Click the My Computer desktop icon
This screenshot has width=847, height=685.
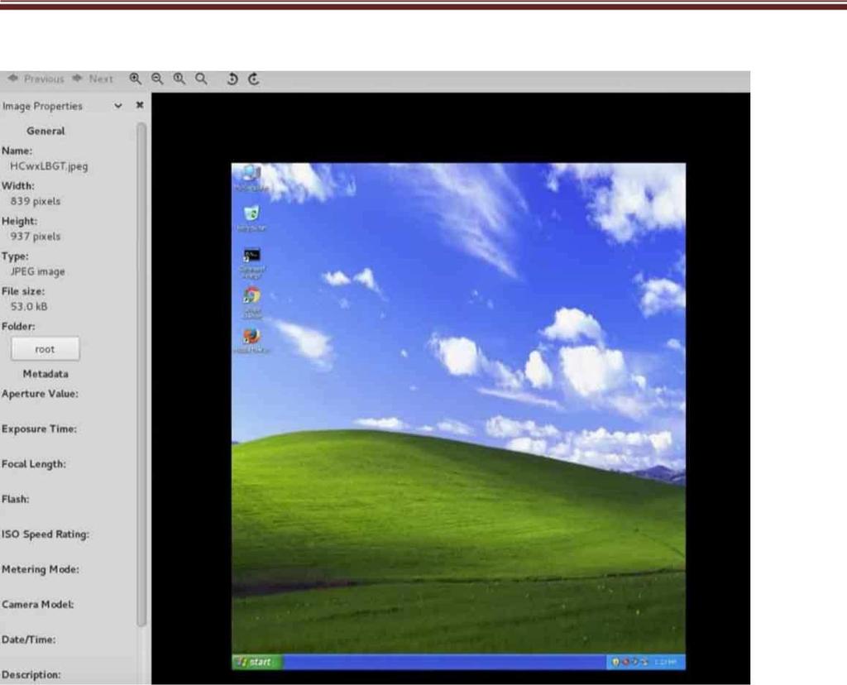251,178
